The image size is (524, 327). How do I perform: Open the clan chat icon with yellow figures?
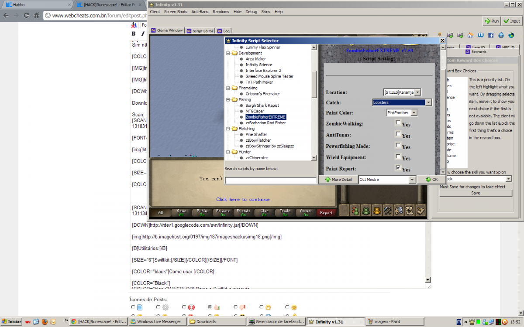[x=377, y=210]
